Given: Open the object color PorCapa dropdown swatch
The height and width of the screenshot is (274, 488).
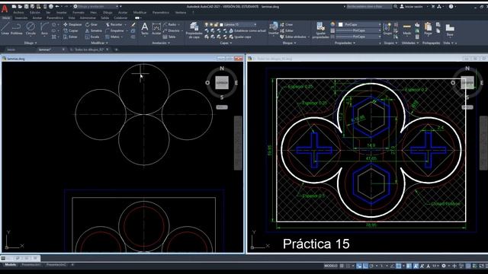Looking at the screenshot, I should [359, 24].
